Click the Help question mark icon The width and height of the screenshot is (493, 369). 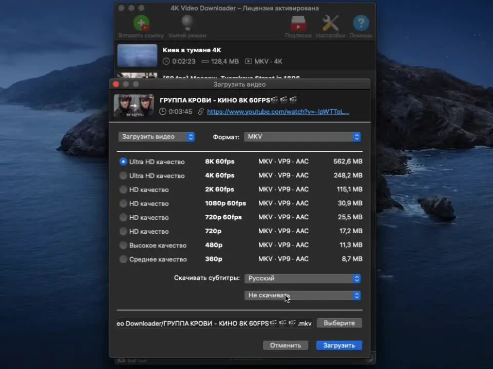point(361,24)
